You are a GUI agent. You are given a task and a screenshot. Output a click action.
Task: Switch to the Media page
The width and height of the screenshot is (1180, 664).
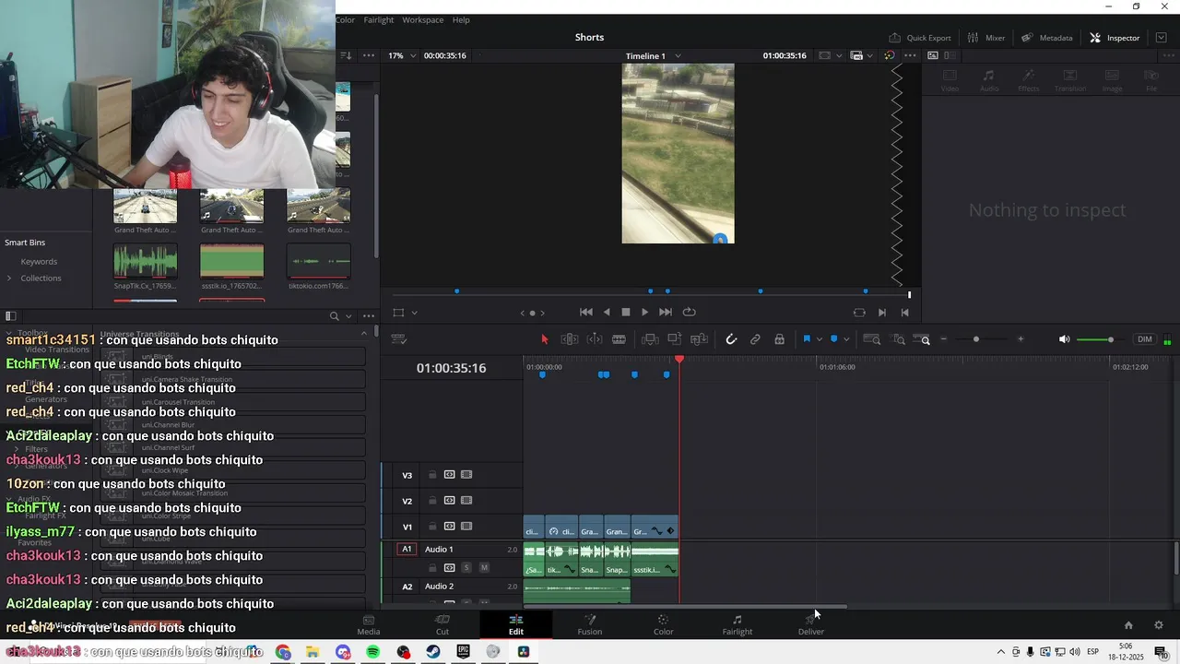[369, 624]
